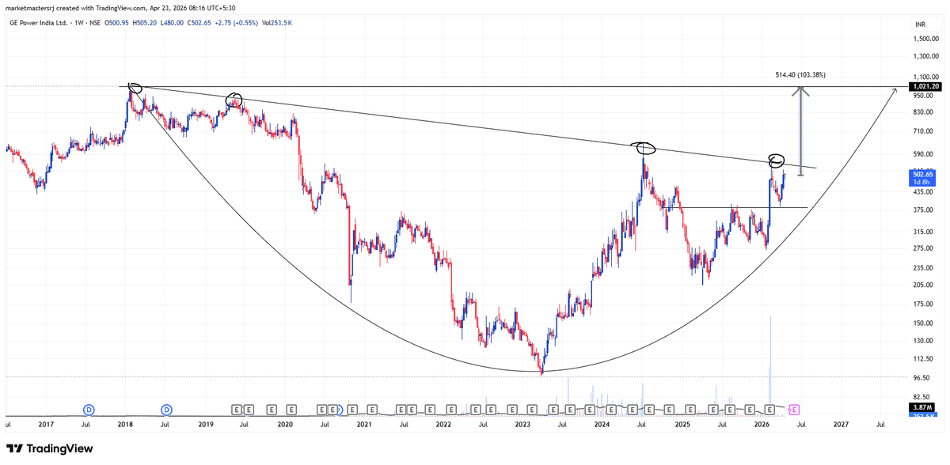Click the 175.00 price axis label
This screenshot has height=465, width=950.
coord(922,304)
